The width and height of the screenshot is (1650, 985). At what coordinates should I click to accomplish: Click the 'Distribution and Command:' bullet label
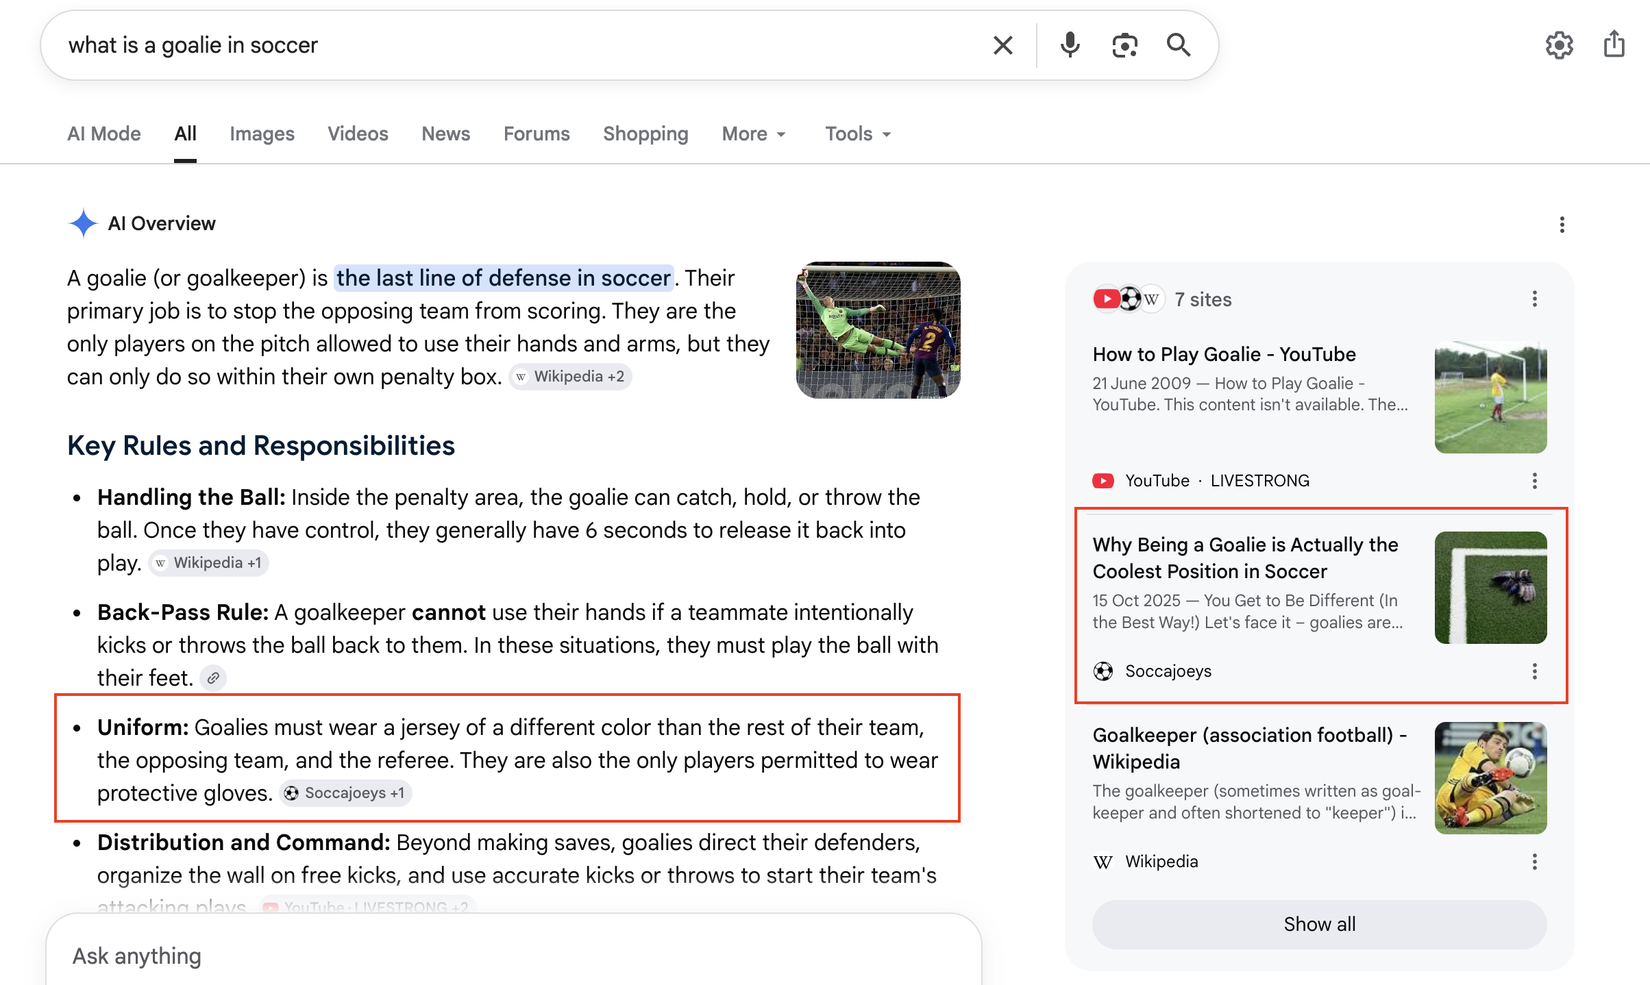coord(243,843)
